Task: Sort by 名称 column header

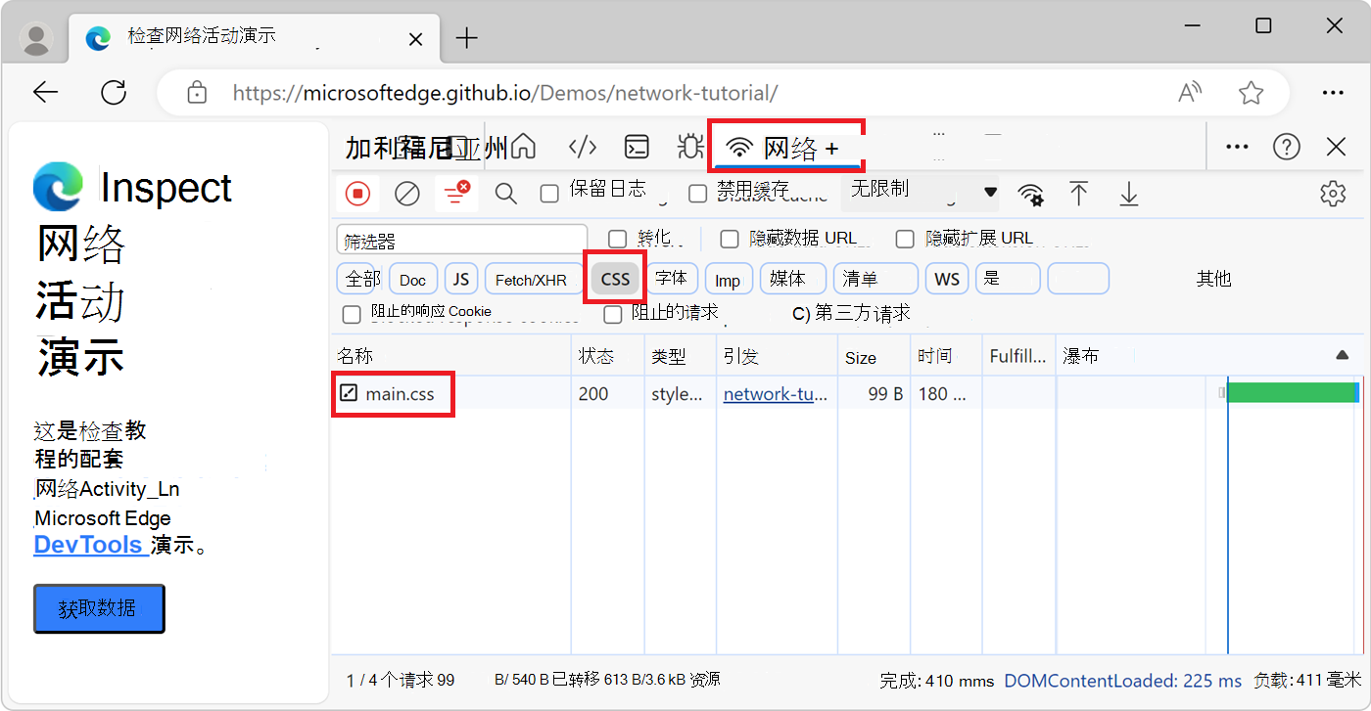Action: (x=450, y=356)
